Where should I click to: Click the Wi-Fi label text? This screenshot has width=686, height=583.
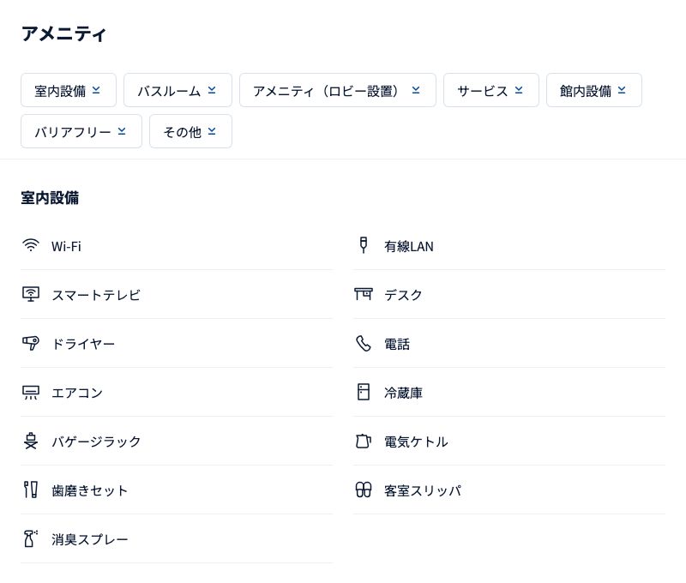pos(66,246)
